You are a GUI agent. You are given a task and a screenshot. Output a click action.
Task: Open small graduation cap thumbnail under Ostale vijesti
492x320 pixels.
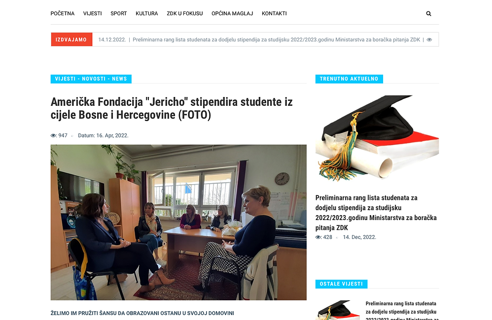pos(338,310)
